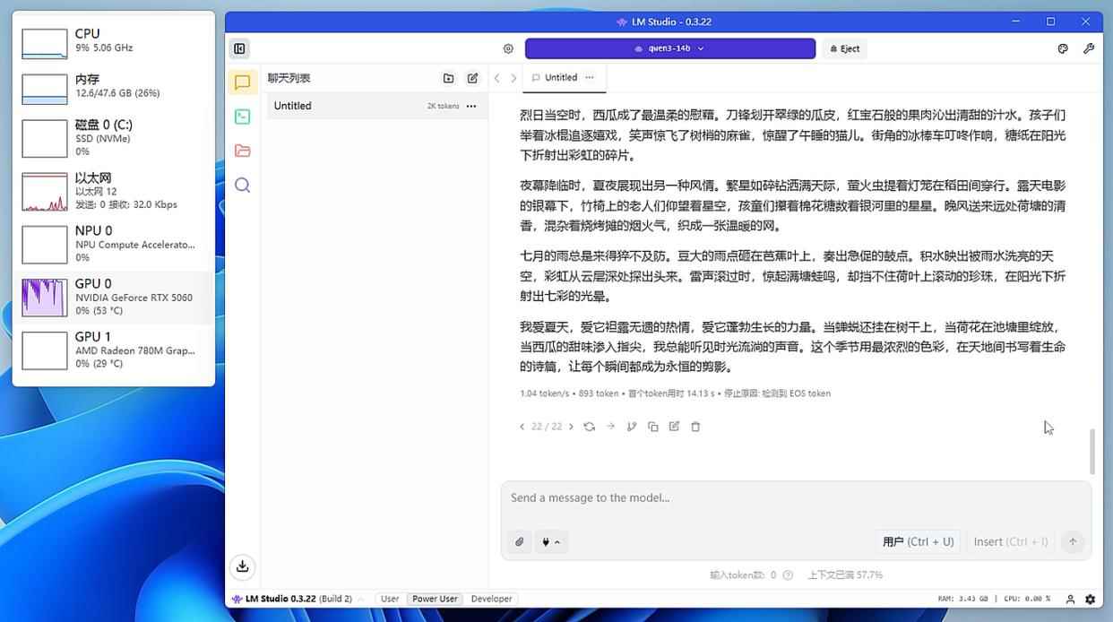Open the Discover magnifier icon in sidebar

coord(242,186)
